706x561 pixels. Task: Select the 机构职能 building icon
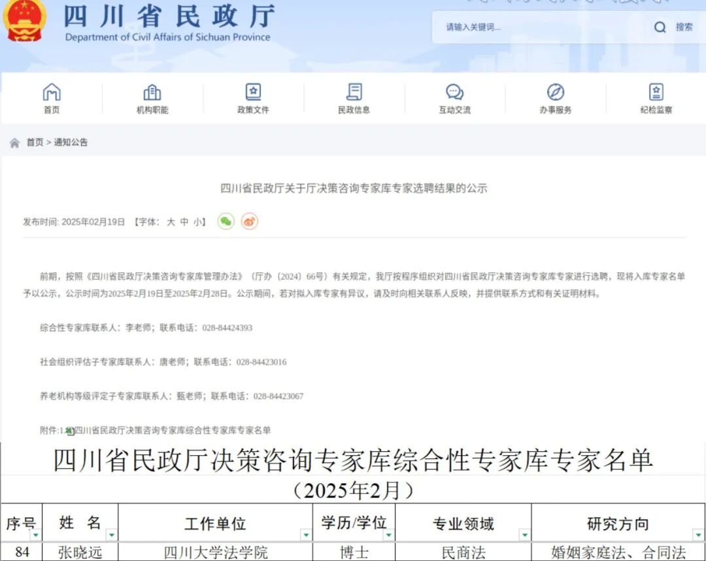pyautogui.click(x=152, y=92)
